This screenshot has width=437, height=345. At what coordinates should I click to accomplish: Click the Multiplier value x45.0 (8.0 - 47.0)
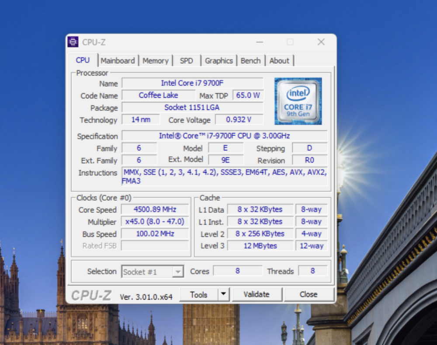click(155, 222)
